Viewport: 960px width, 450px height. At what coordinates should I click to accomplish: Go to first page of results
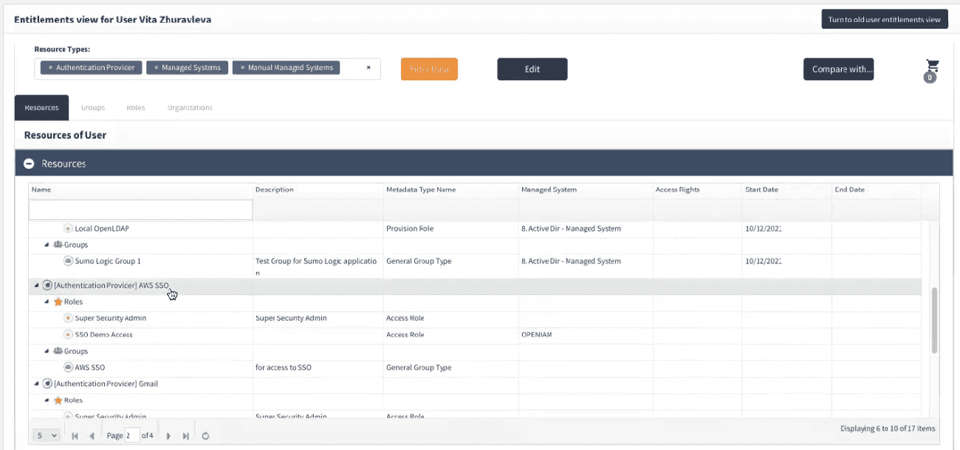click(75, 436)
